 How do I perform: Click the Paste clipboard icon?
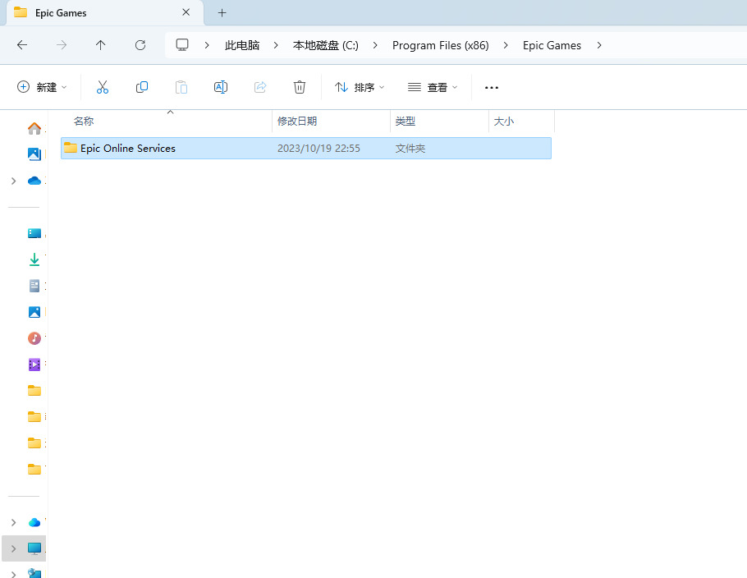181,87
